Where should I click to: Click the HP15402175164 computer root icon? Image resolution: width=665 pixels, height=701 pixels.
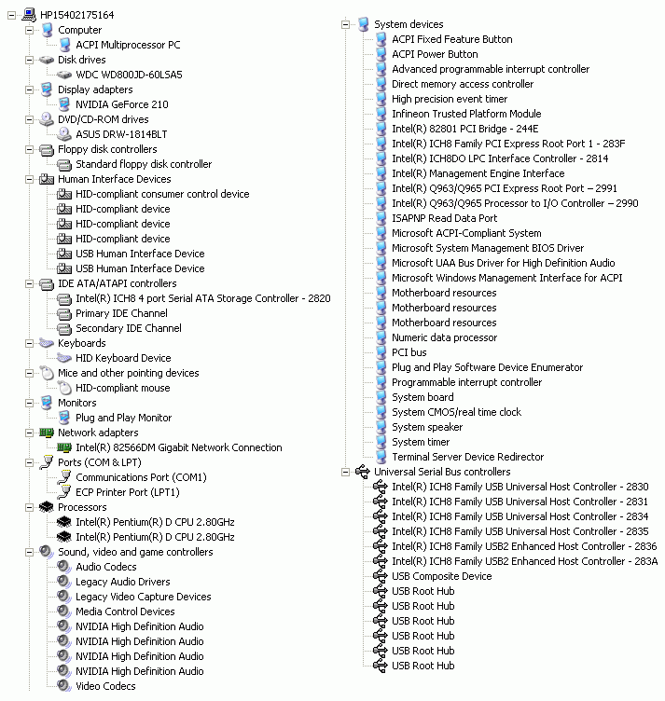(x=29, y=15)
